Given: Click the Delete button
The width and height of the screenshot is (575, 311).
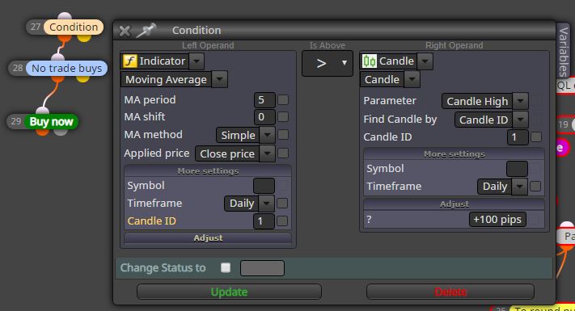Looking at the screenshot, I should point(450,292).
